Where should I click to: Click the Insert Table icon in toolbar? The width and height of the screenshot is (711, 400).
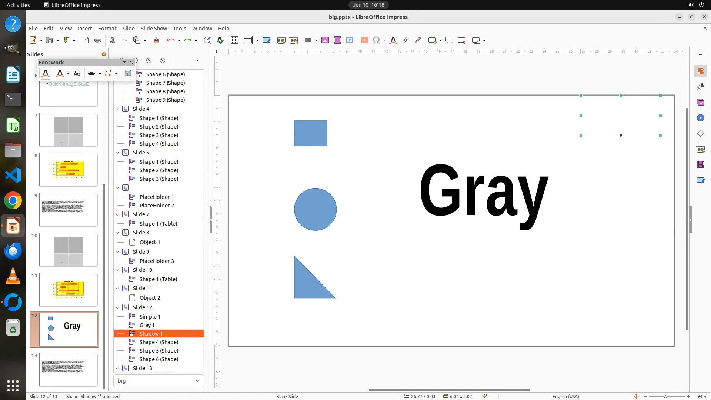point(308,40)
